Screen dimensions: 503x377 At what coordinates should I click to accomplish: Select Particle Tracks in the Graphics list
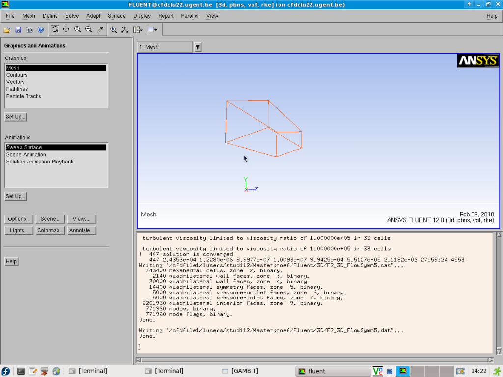(56, 96)
